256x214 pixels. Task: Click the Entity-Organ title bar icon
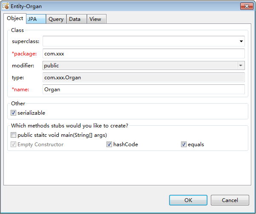click(x=6, y=6)
